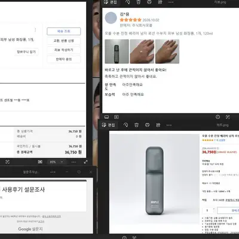This screenshot has height=239, width=239.
Task: Delete image via trash in bottom-right product window
Action: click(x=136, y=125)
